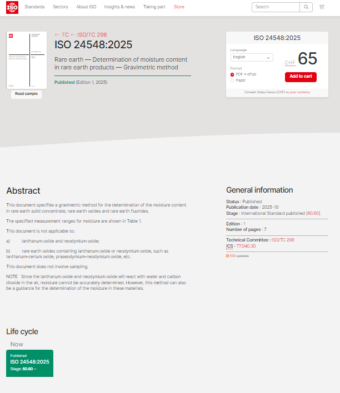Open Insights & news menu
The height and width of the screenshot is (393, 340).
(119, 7)
